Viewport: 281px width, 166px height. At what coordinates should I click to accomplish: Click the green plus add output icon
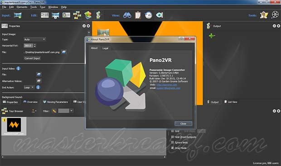[212, 36]
